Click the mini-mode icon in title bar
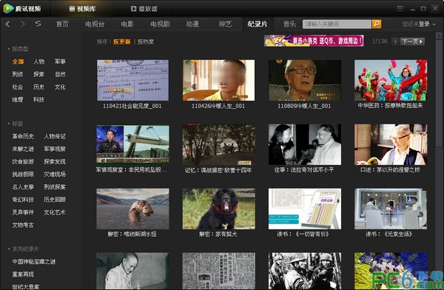444x290 pixels. [x=400, y=8]
